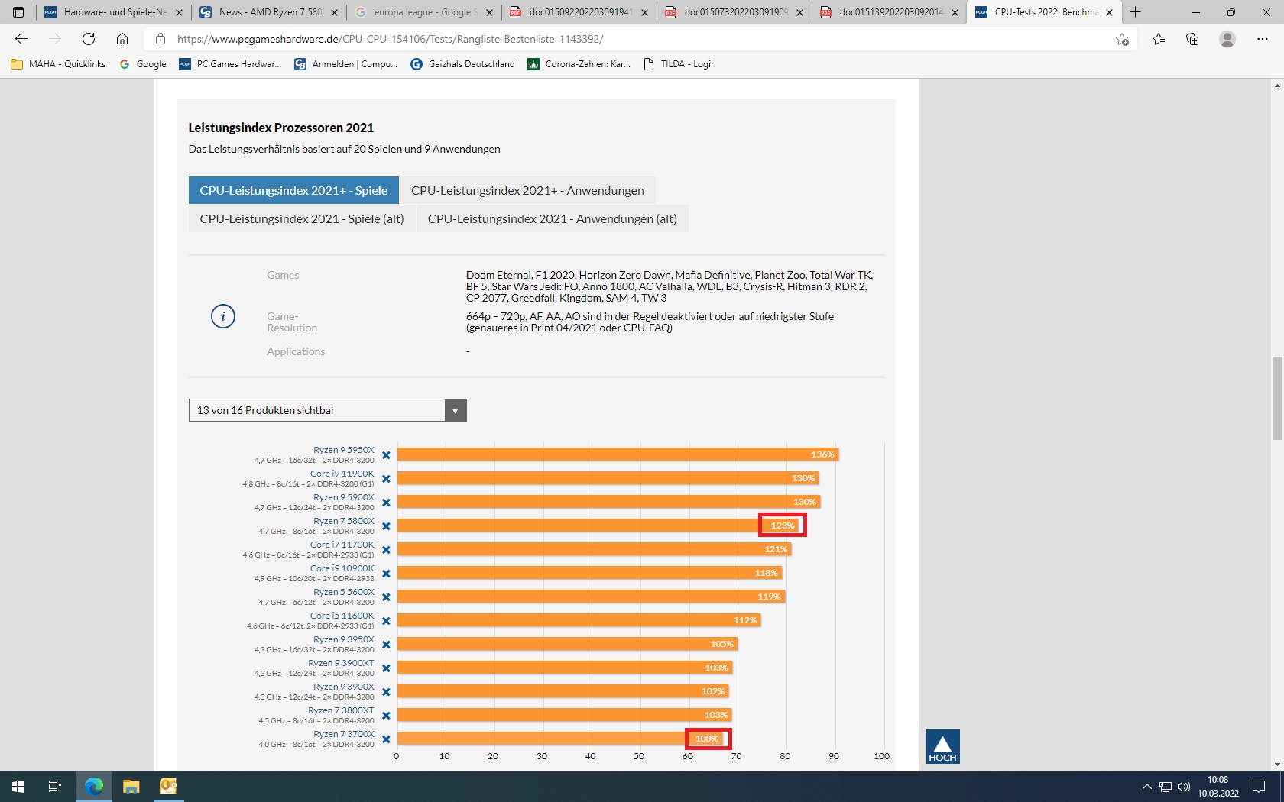Open Outlook from the taskbar
This screenshot has width=1284, height=802.
[x=168, y=787]
